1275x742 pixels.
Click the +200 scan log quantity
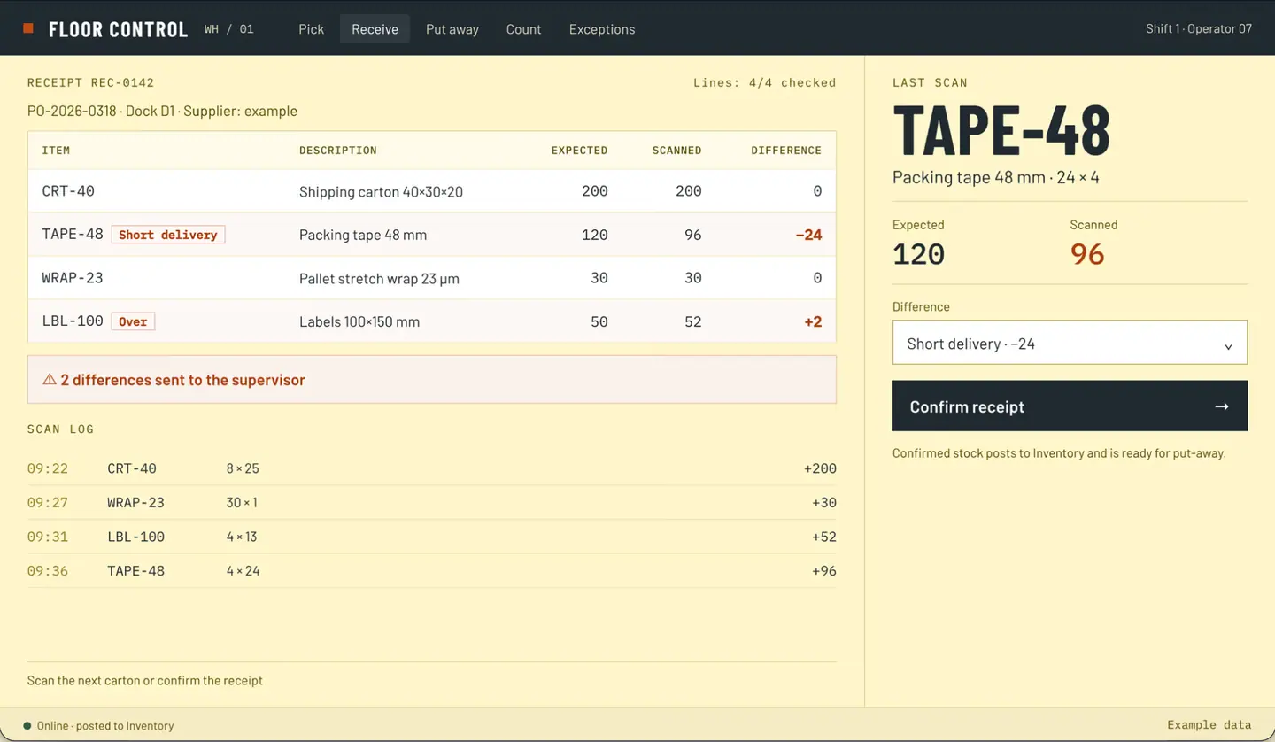(x=820, y=468)
